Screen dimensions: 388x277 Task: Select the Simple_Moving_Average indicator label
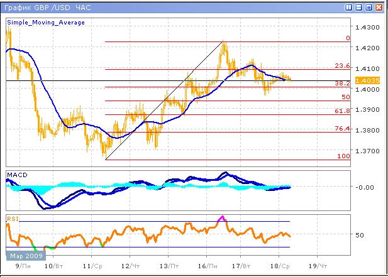[x=46, y=23]
